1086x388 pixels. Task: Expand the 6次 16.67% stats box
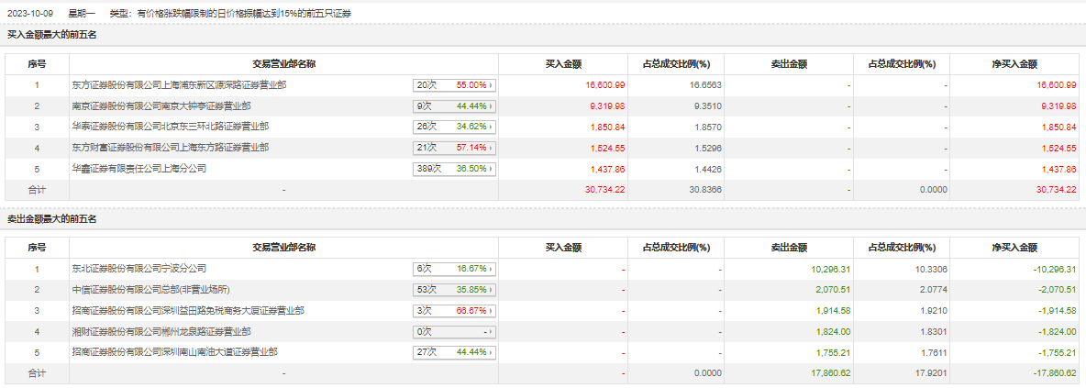click(x=454, y=270)
